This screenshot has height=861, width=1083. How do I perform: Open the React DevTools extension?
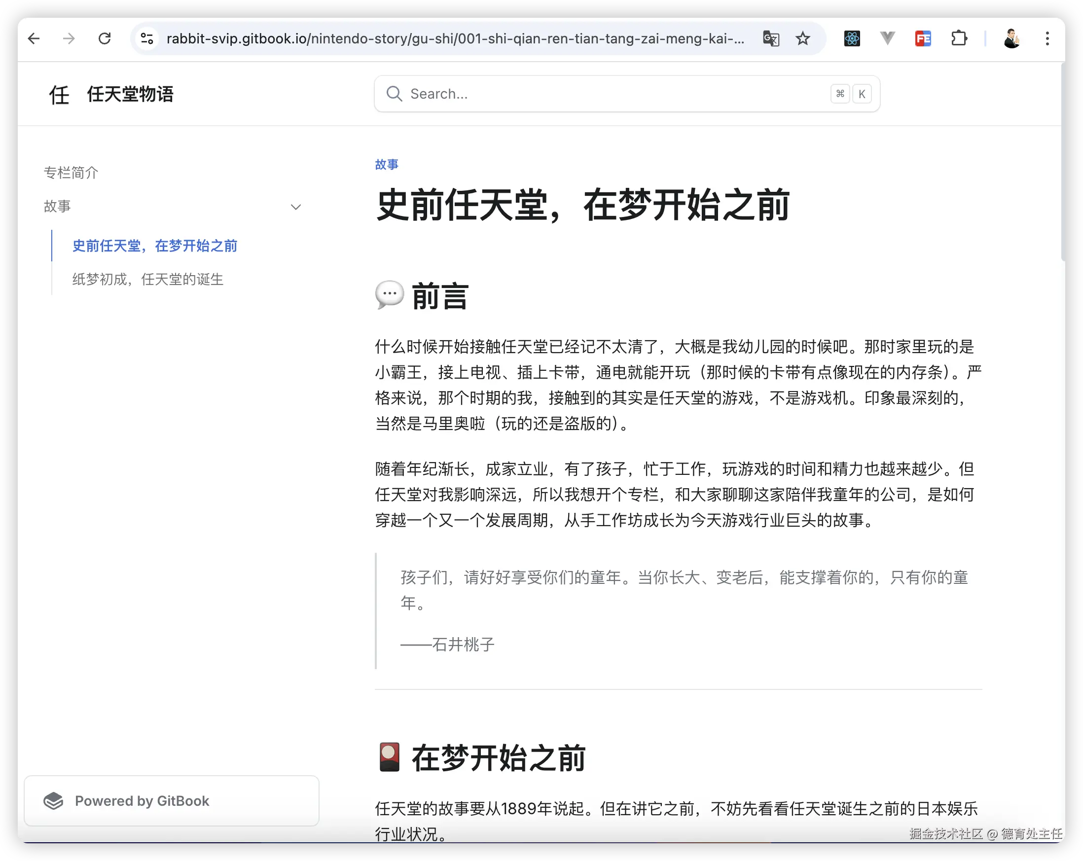tap(852, 38)
